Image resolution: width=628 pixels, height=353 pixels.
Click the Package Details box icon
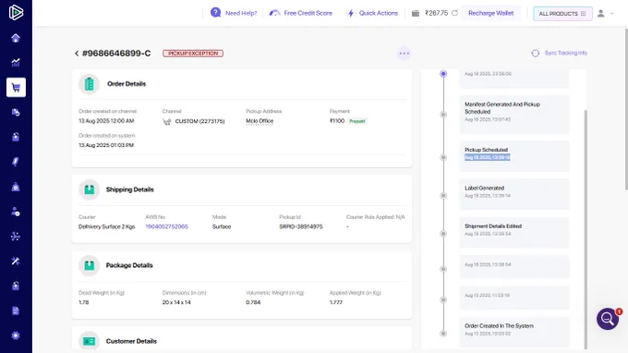point(89,265)
